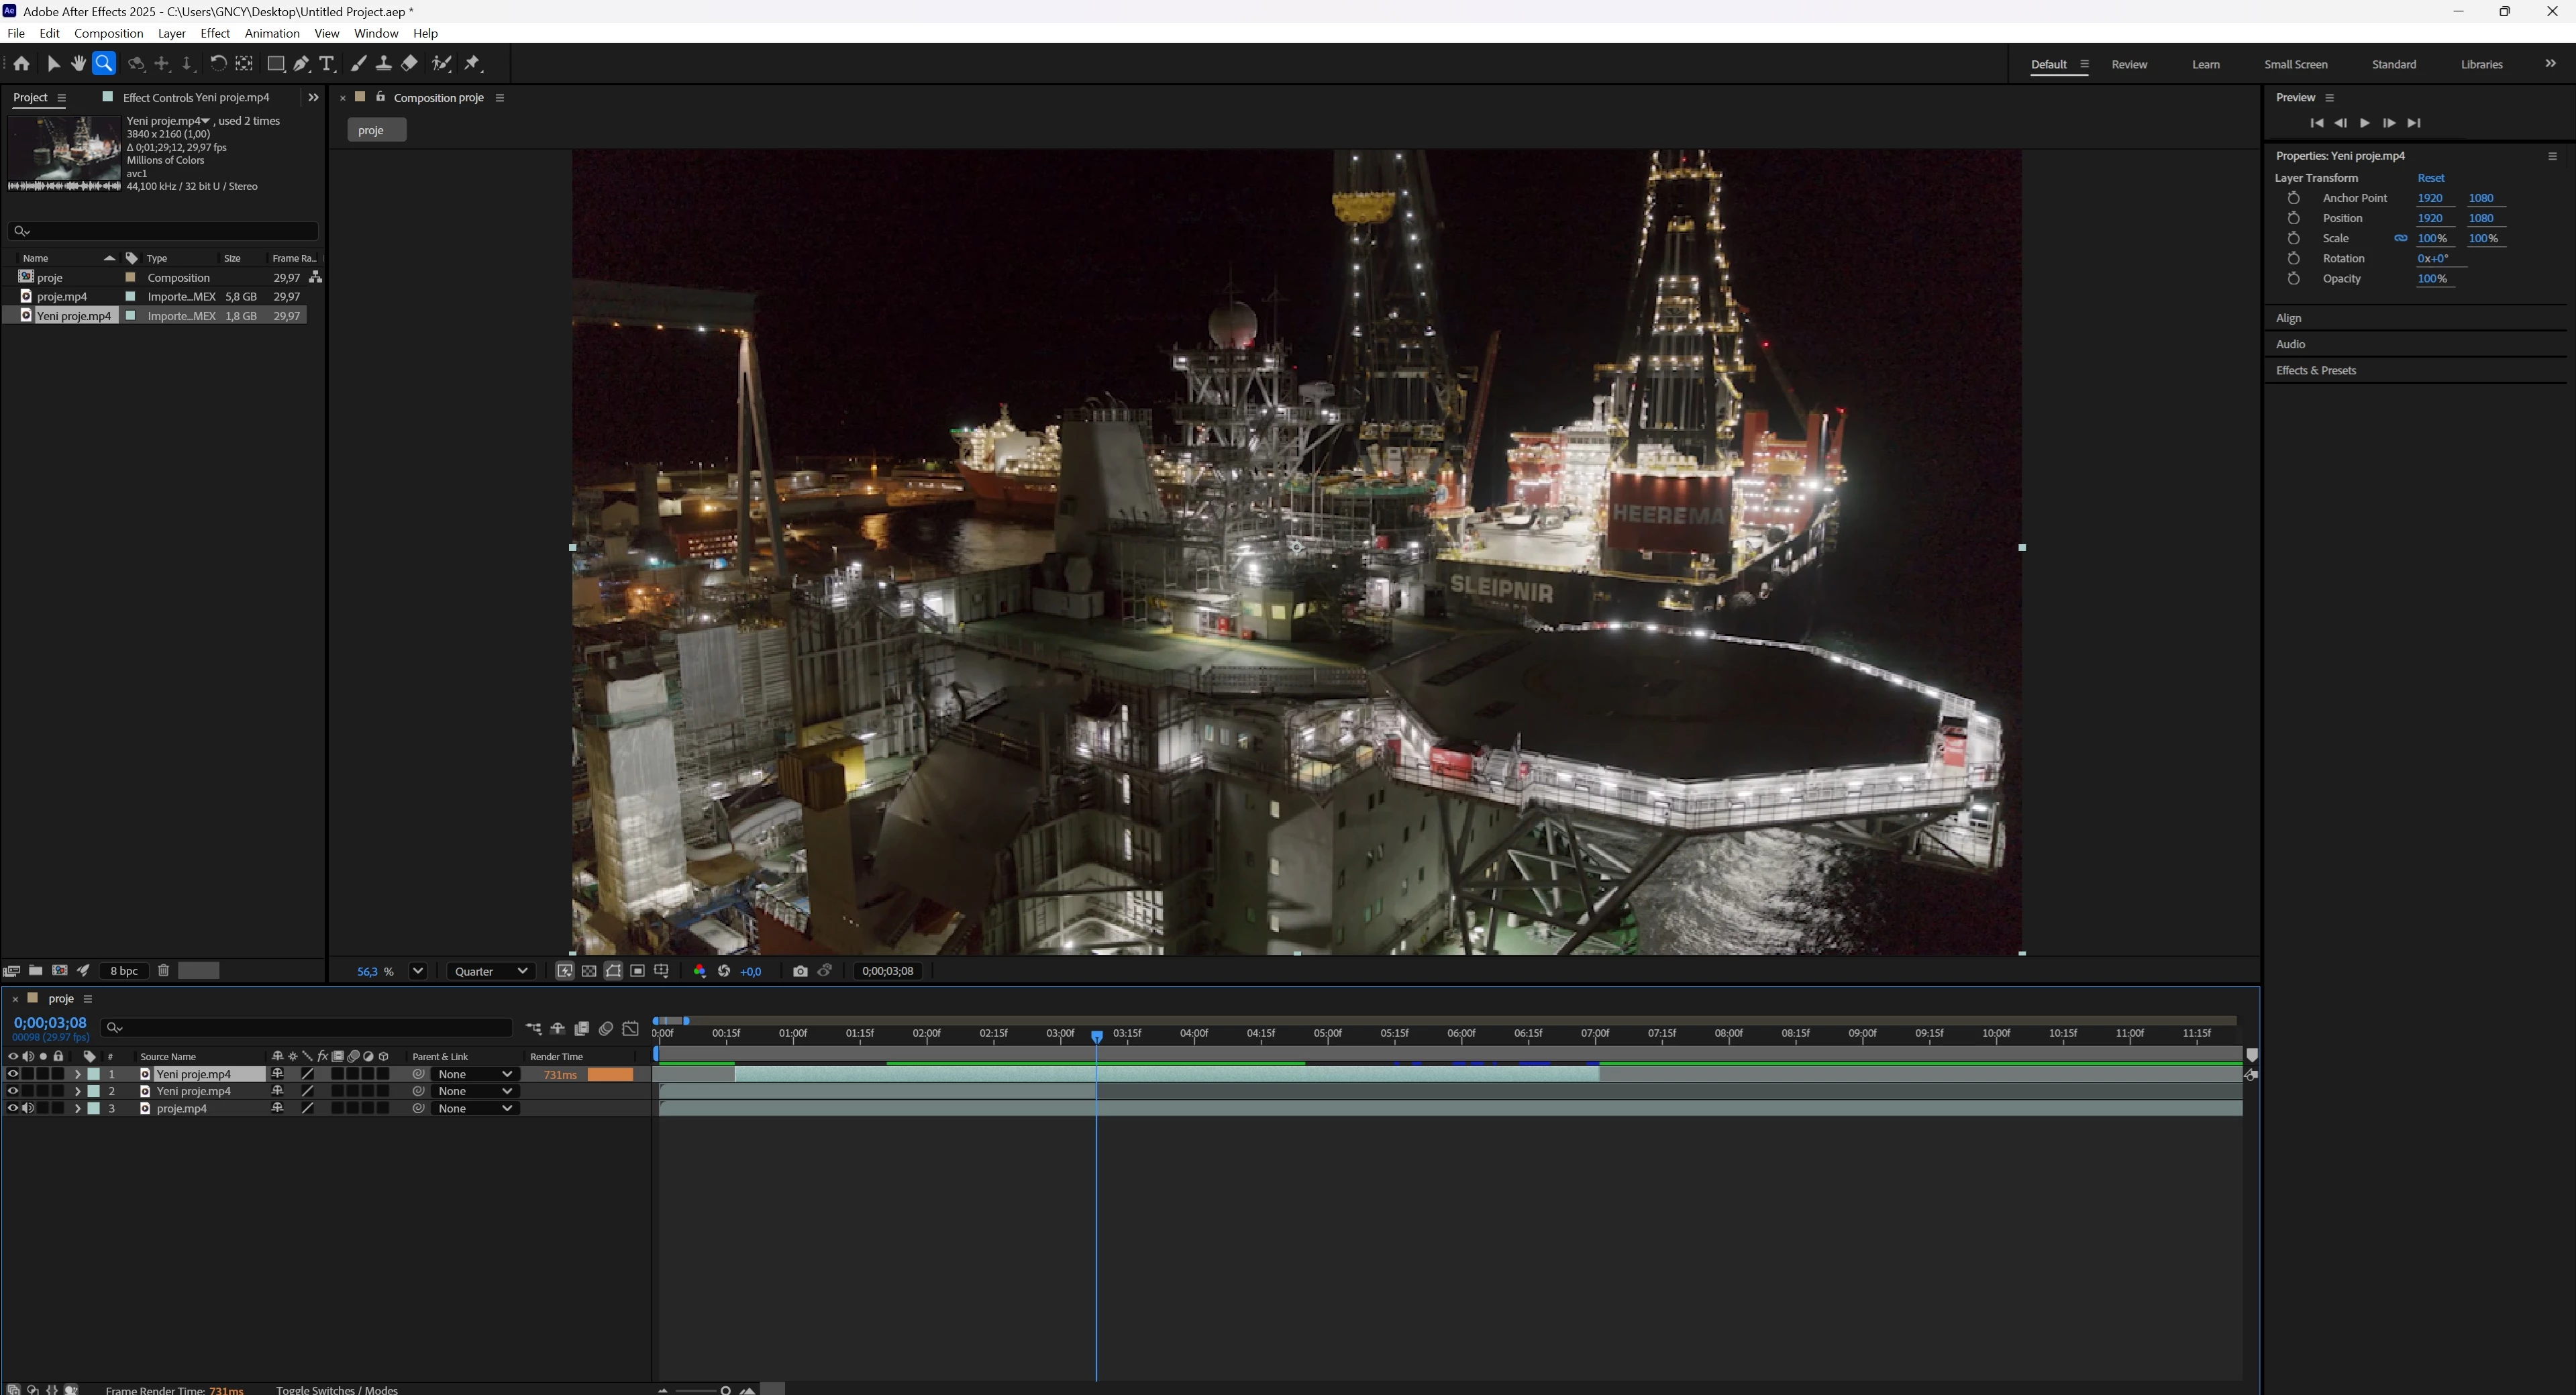Mute audio of proje.mp4 layer 3

click(28, 1108)
